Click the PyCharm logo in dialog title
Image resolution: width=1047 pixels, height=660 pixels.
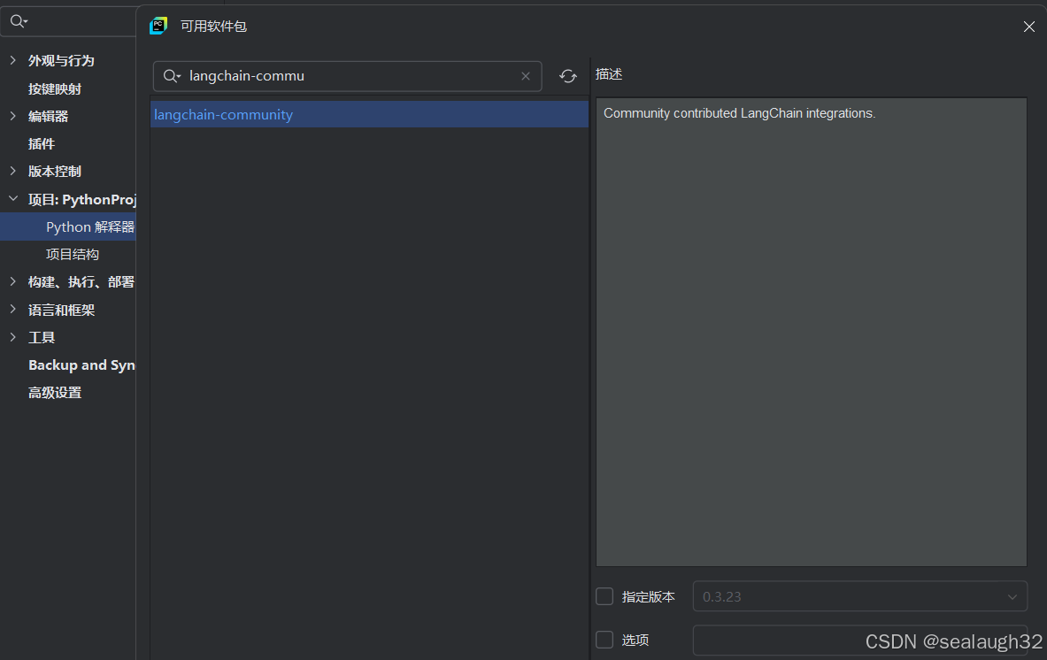tap(158, 26)
